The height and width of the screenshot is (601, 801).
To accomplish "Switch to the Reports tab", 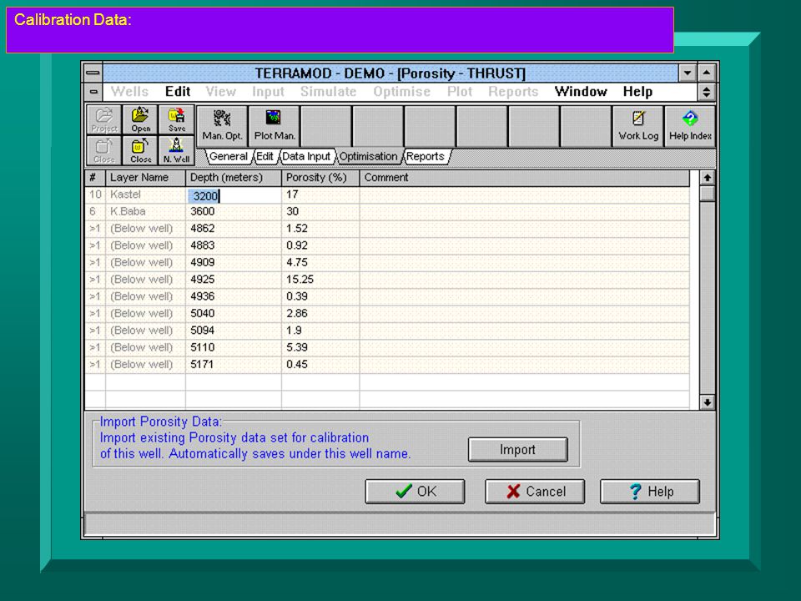I will click(426, 156).
